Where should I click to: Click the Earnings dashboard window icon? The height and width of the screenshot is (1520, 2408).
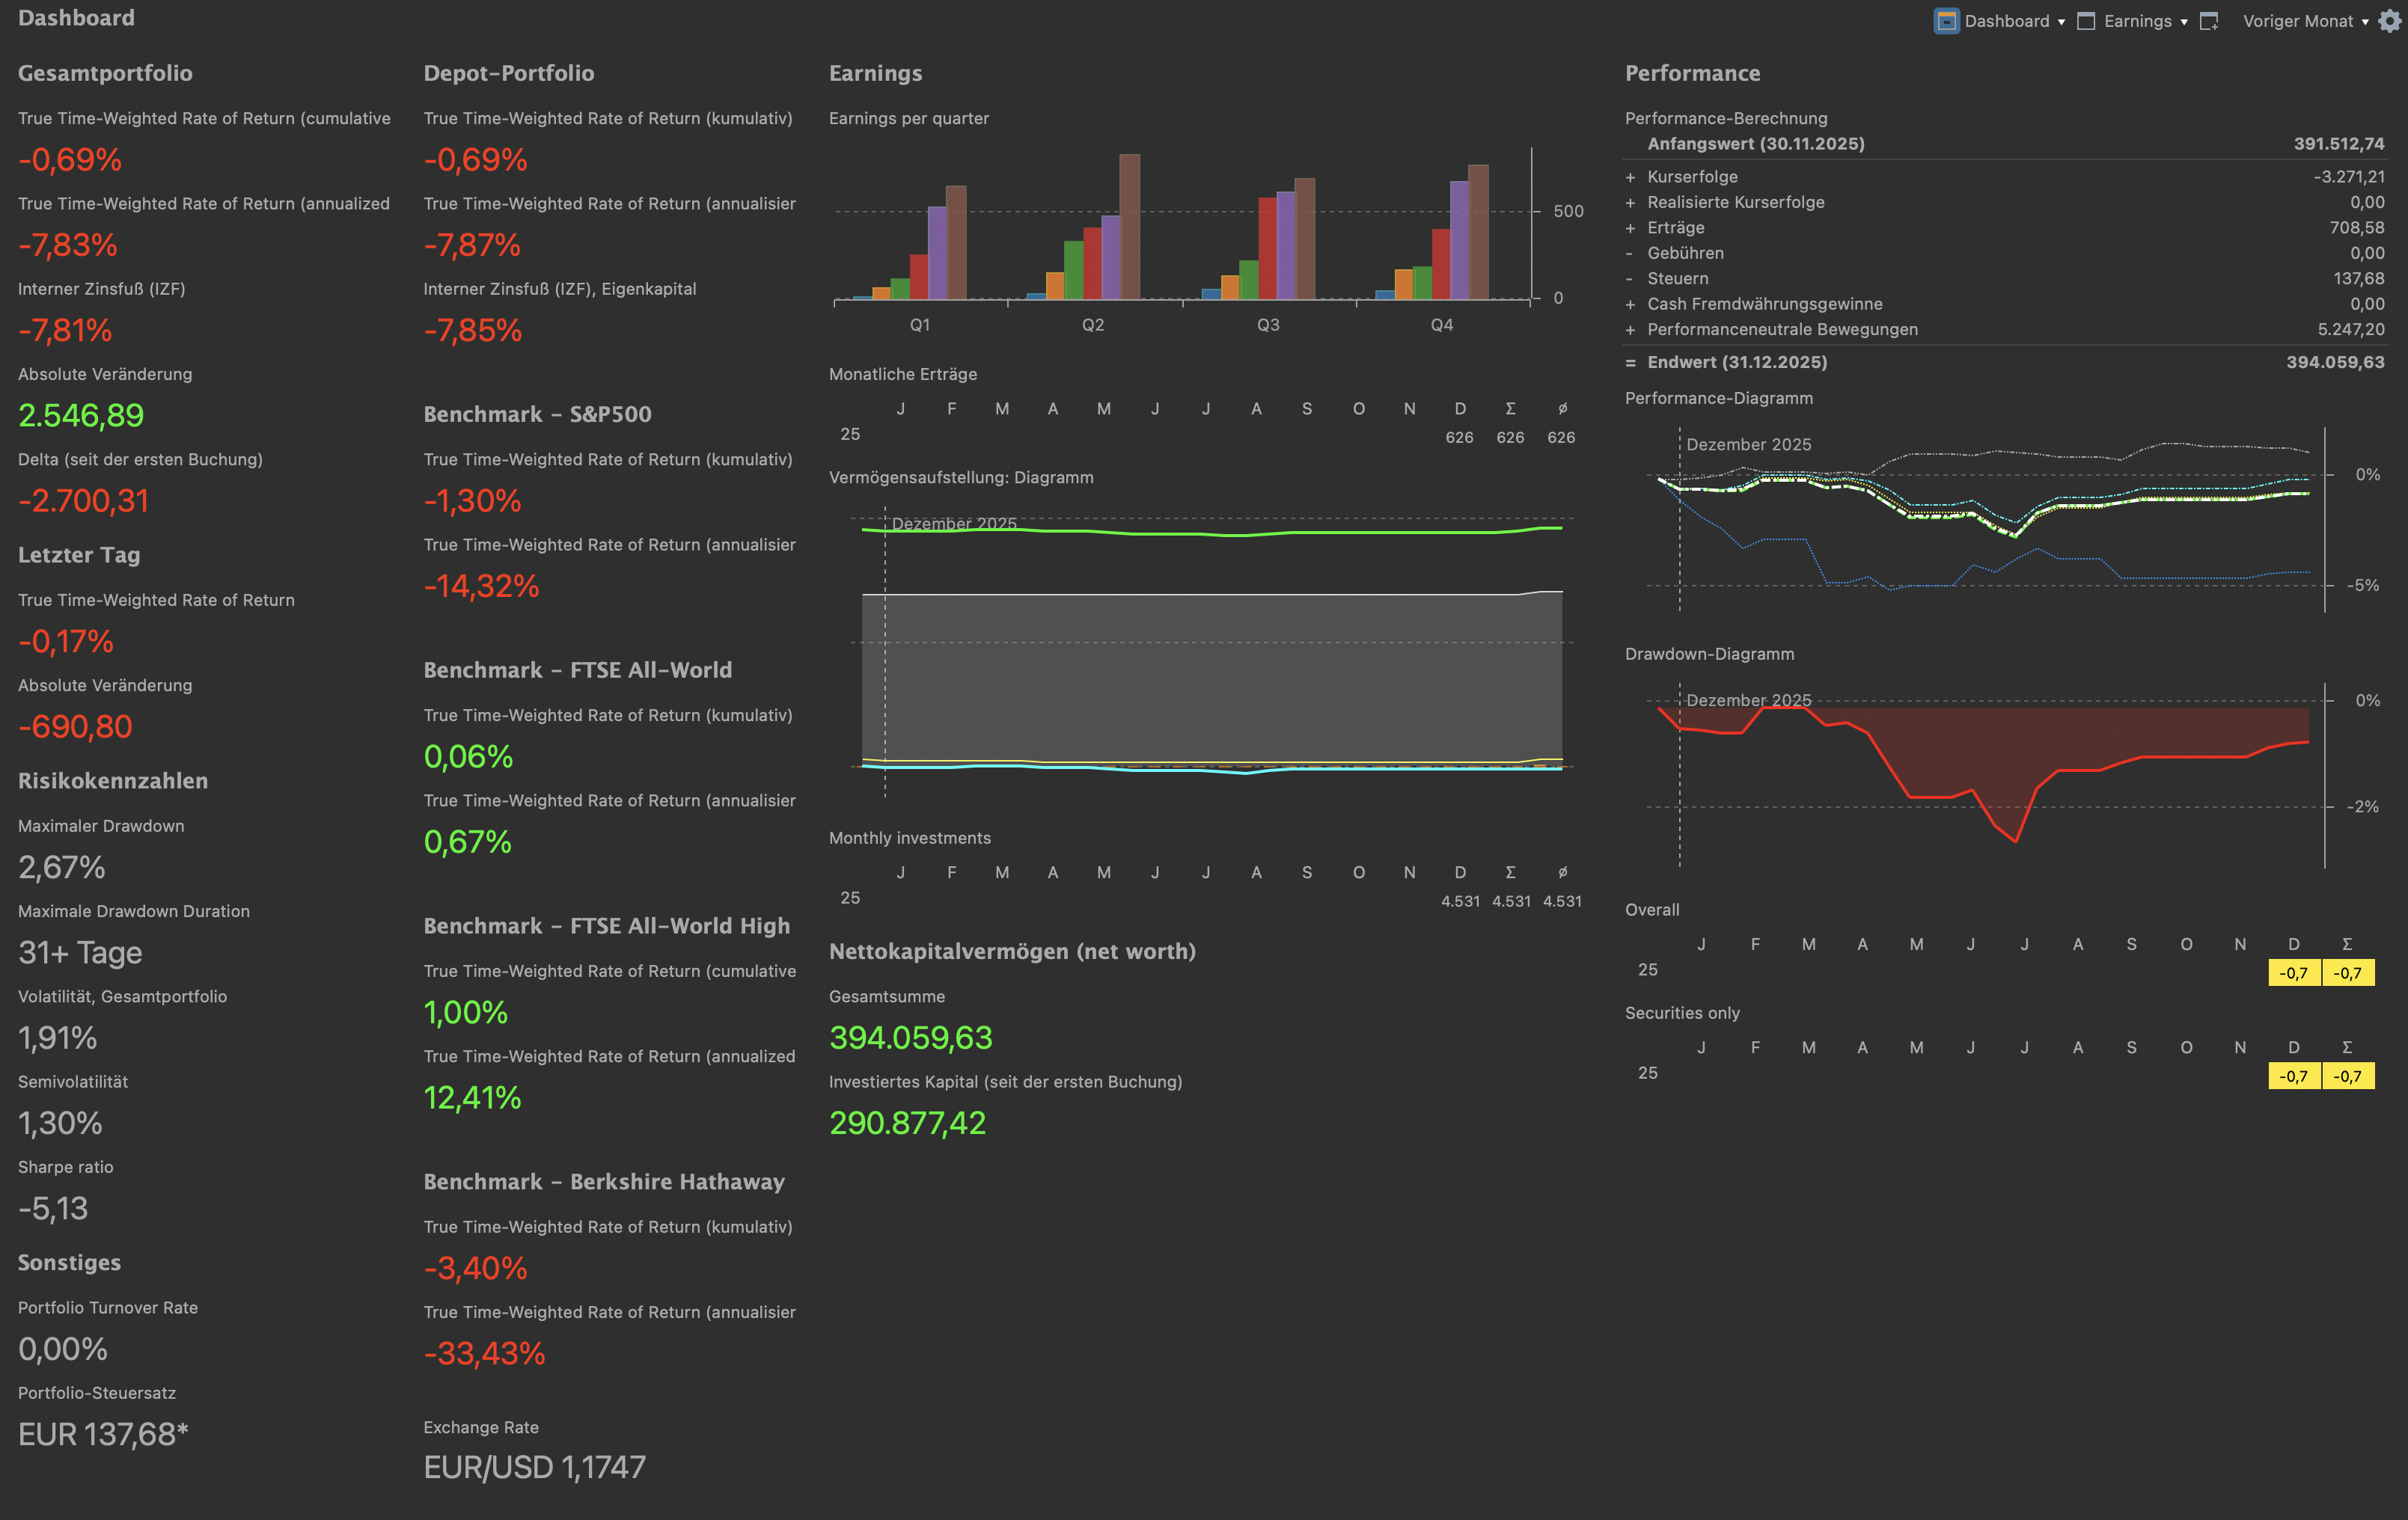tap(2085, 21)
